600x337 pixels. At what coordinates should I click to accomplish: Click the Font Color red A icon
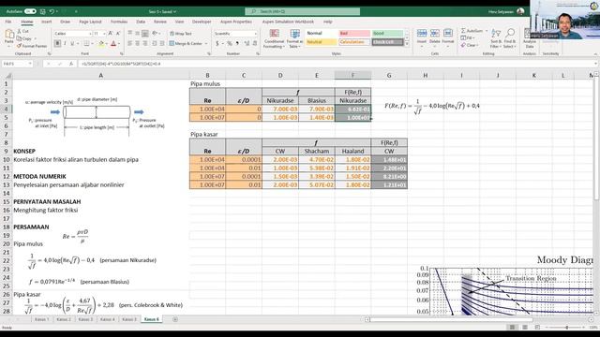pyautogui.click(x=113, y=44)
